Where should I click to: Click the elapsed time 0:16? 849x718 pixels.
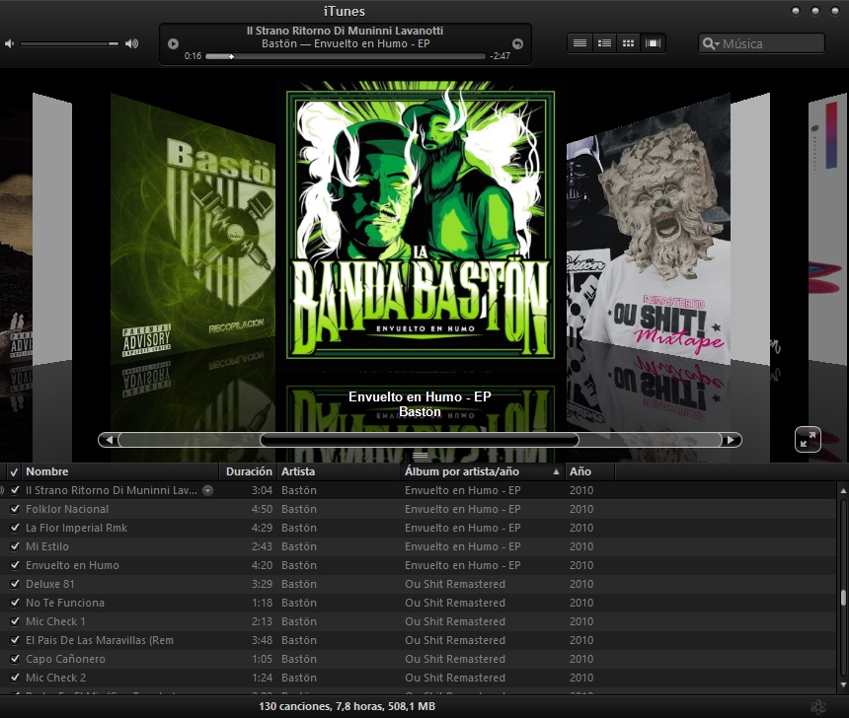(x=193, y=56)
